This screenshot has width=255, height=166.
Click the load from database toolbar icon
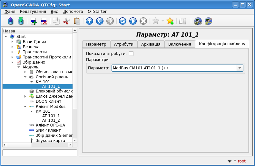[x=11, y=21]
